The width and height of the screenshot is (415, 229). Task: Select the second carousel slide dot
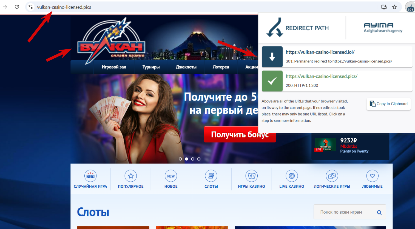tap(186, 159)
